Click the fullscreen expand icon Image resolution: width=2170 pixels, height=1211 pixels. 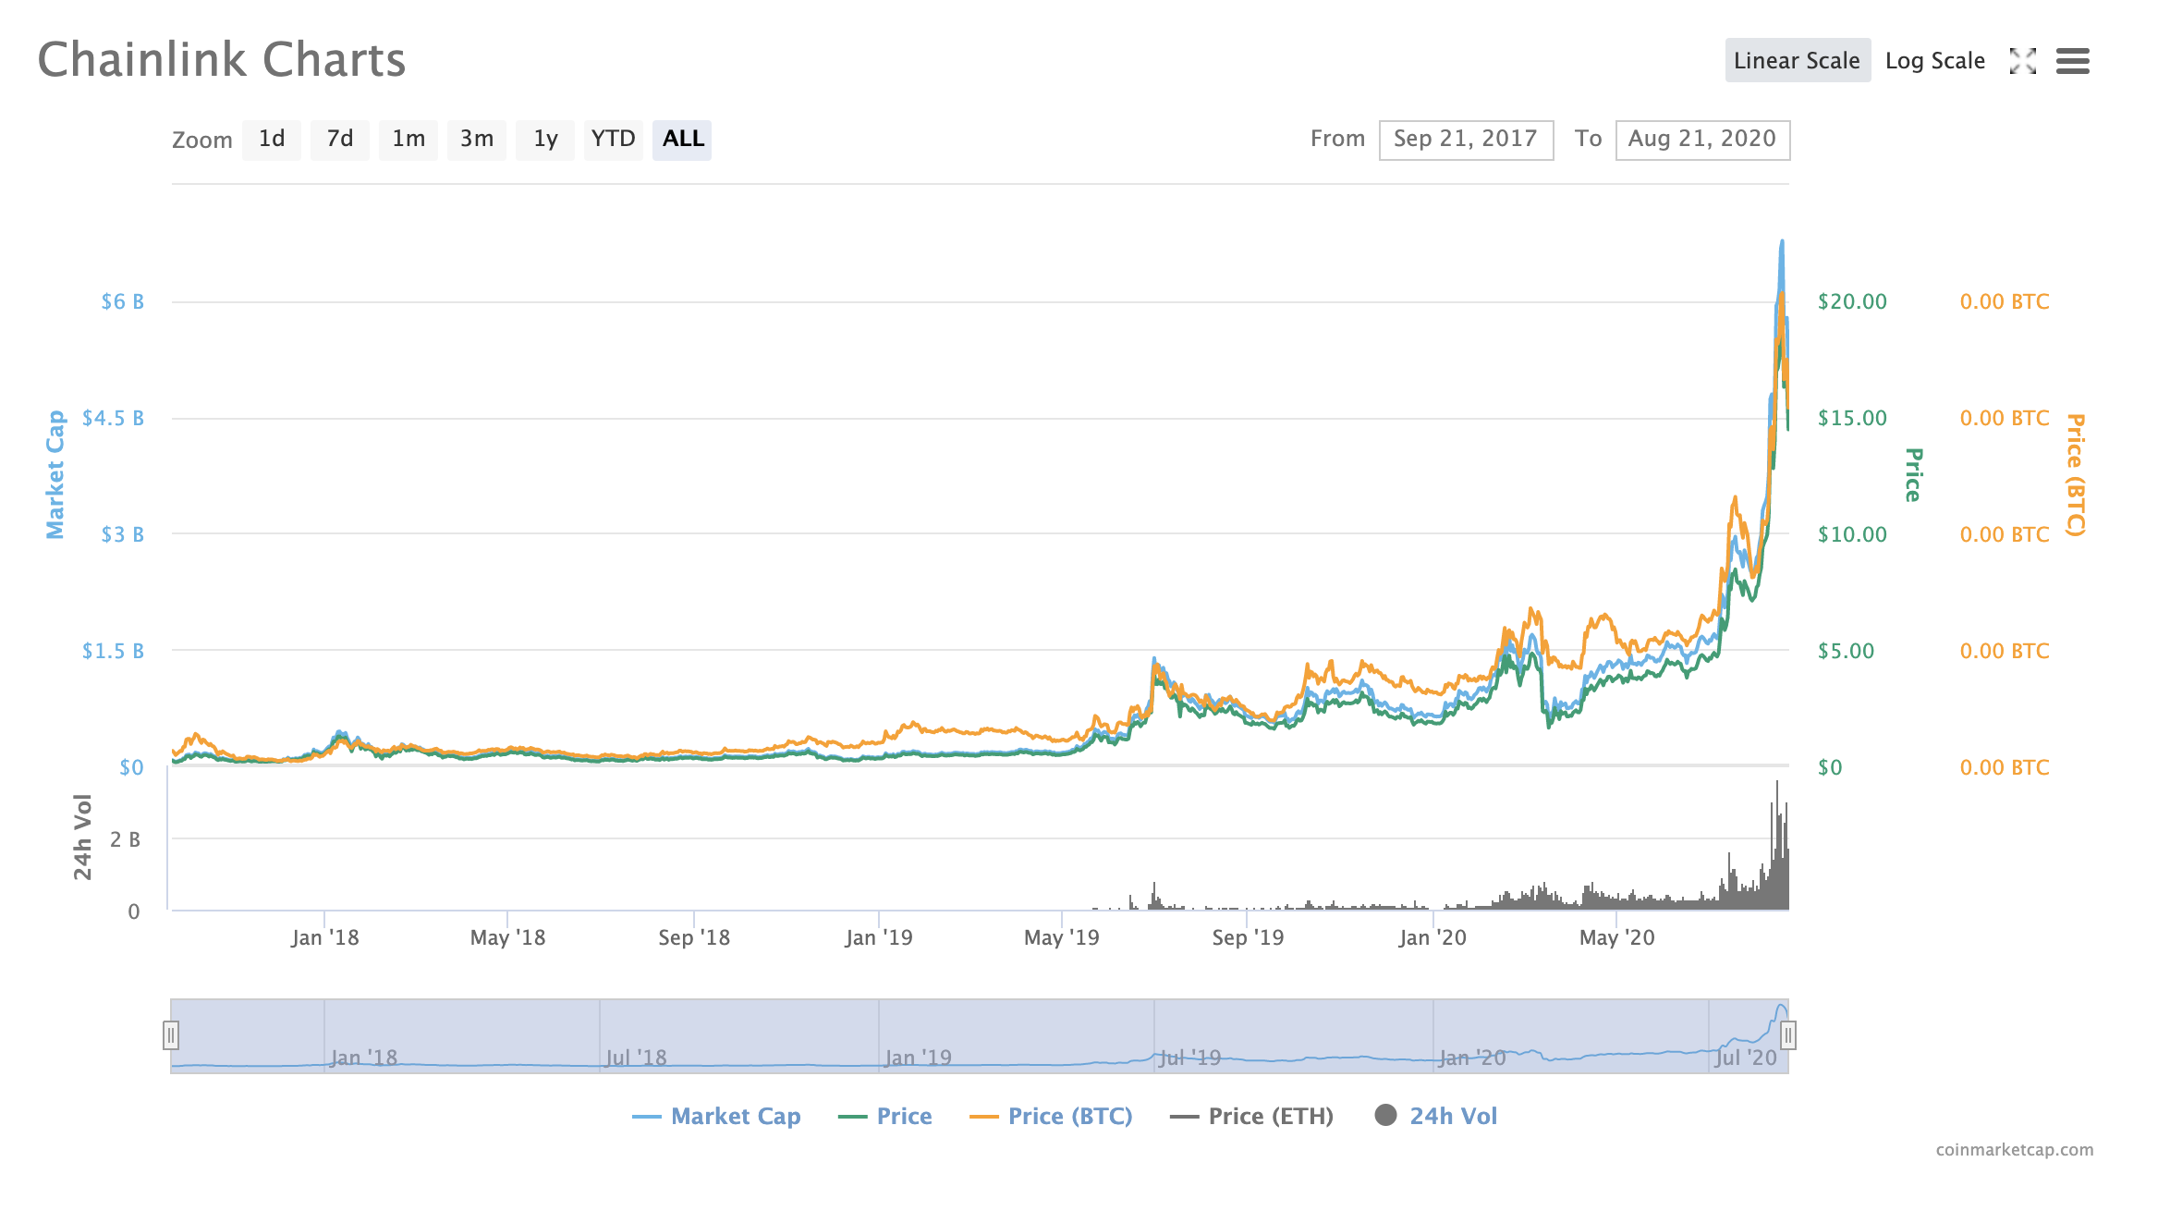(x=2023, y=61)
